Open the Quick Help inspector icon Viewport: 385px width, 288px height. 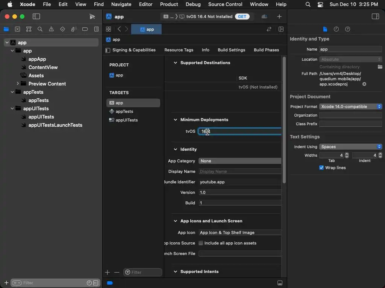click(x=347, y=29)
